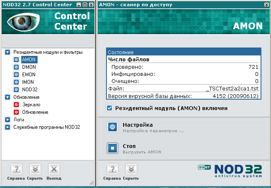Click virus database version 4152 (20090612)
Viewport: 271px width, 188px height.
(x=236, y=96)
